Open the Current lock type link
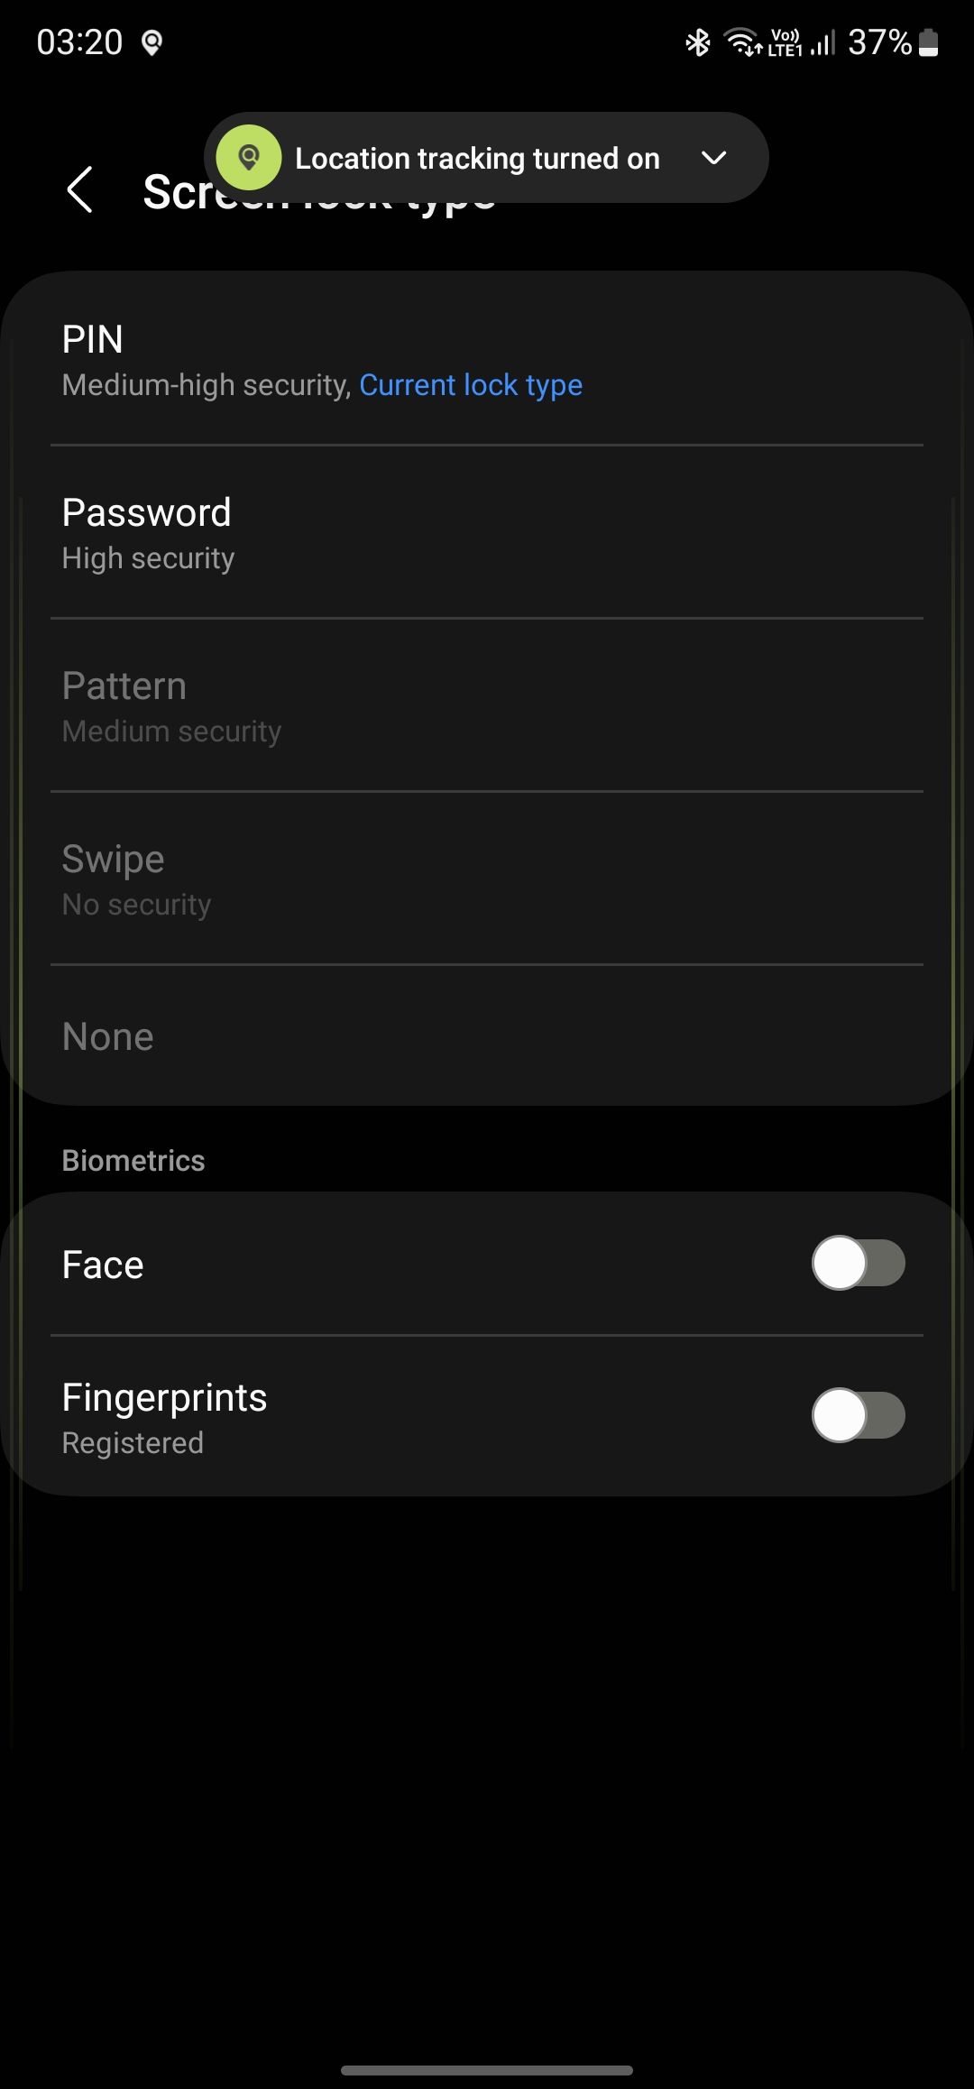Image resolution: width=974 pixels, height=2089 pixels. click(x=470, y=384)
